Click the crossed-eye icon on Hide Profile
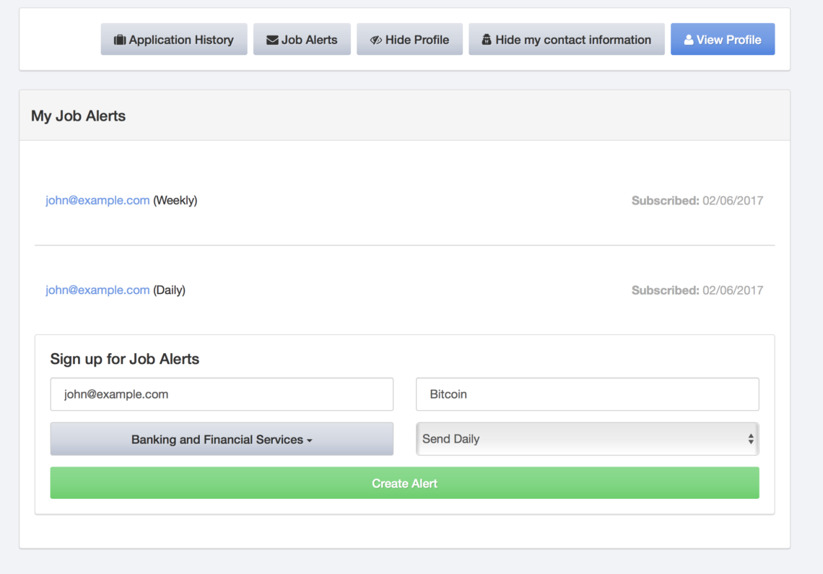The width and height of the screenshot is (823, 574). pos(375,39)
